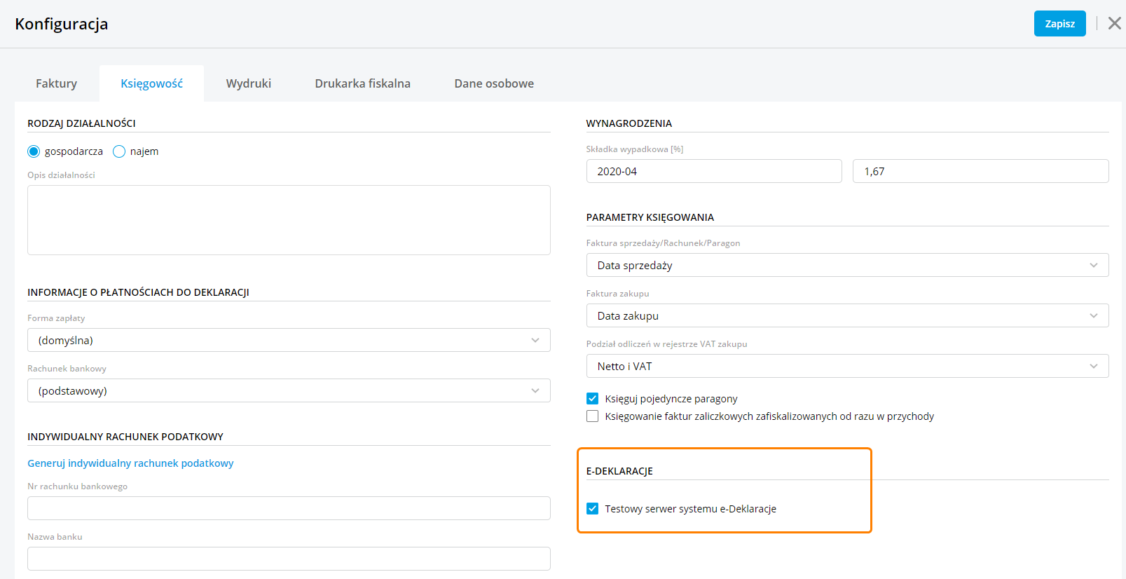Click the Zapisz button
Viewport: 1126px width, 579px height.
tap(1059, 24)
